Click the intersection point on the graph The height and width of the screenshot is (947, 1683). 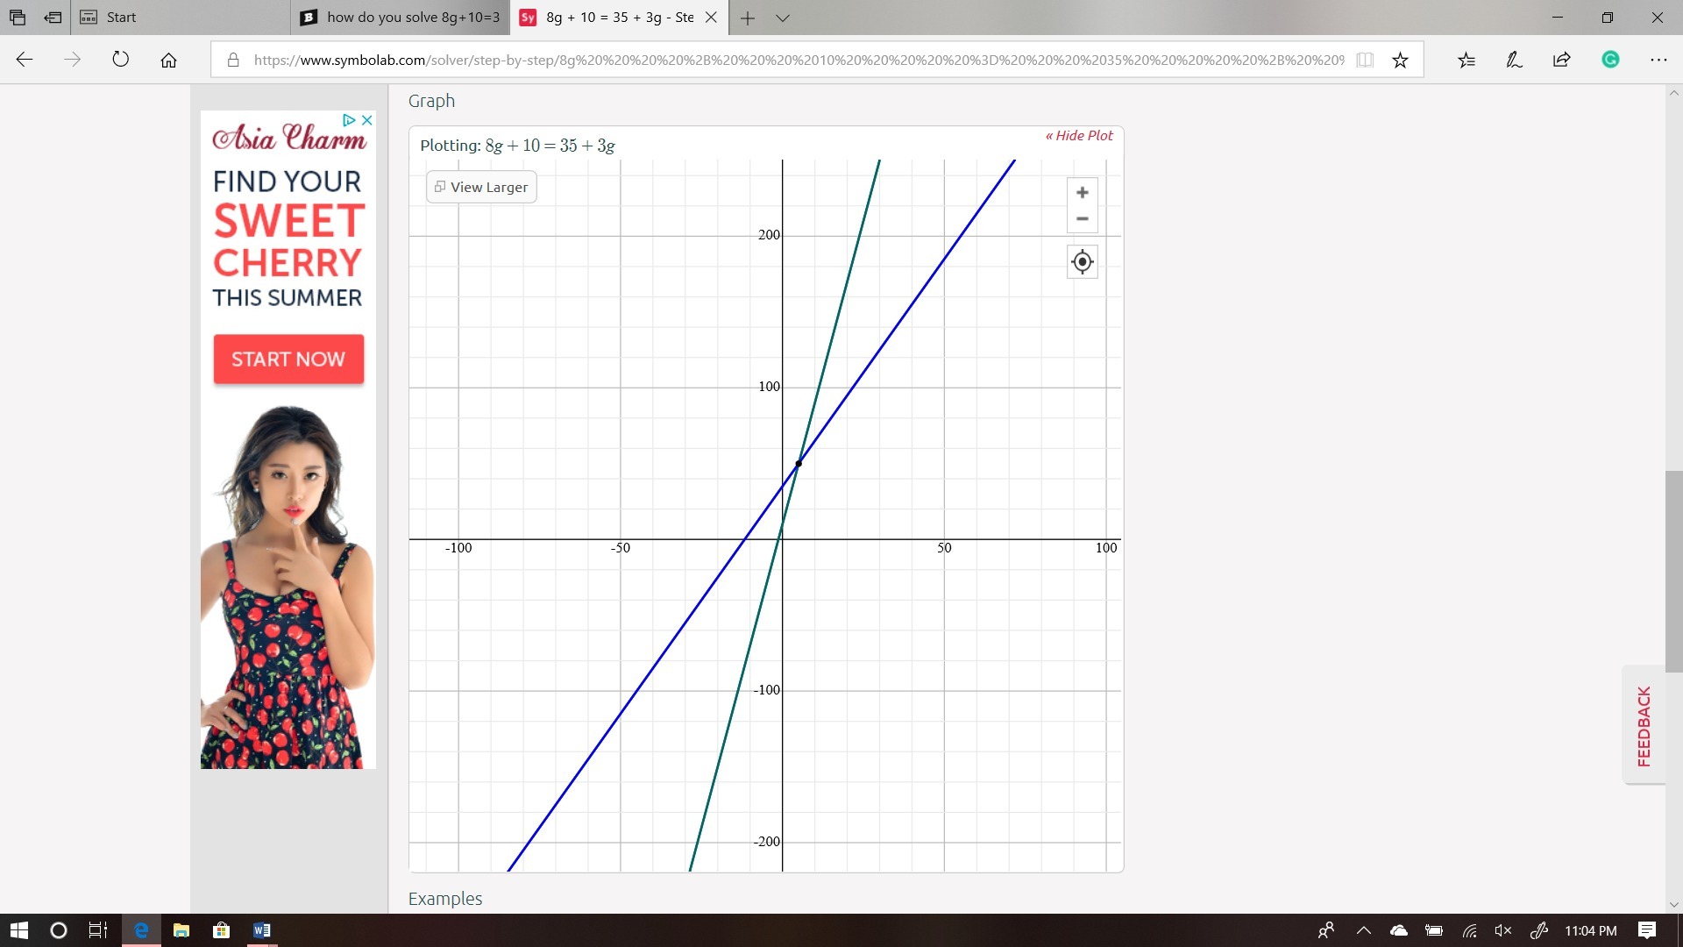click(x=799, y=464)
